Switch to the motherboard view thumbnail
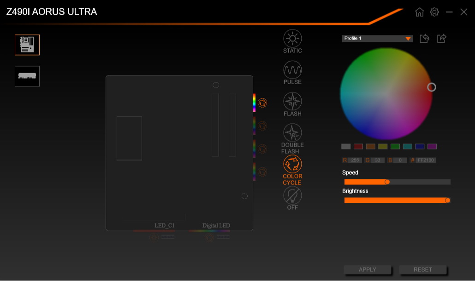Viewport: 475px width, 281px height. [x=27, y=45]
